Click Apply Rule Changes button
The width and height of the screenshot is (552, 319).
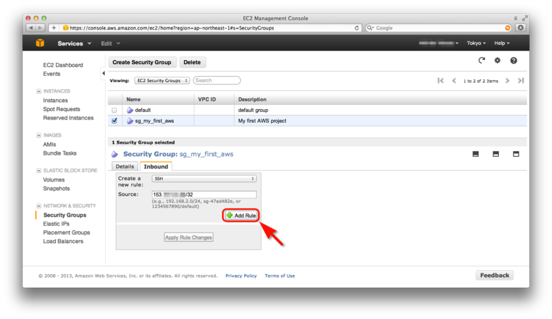coord(188,238)
